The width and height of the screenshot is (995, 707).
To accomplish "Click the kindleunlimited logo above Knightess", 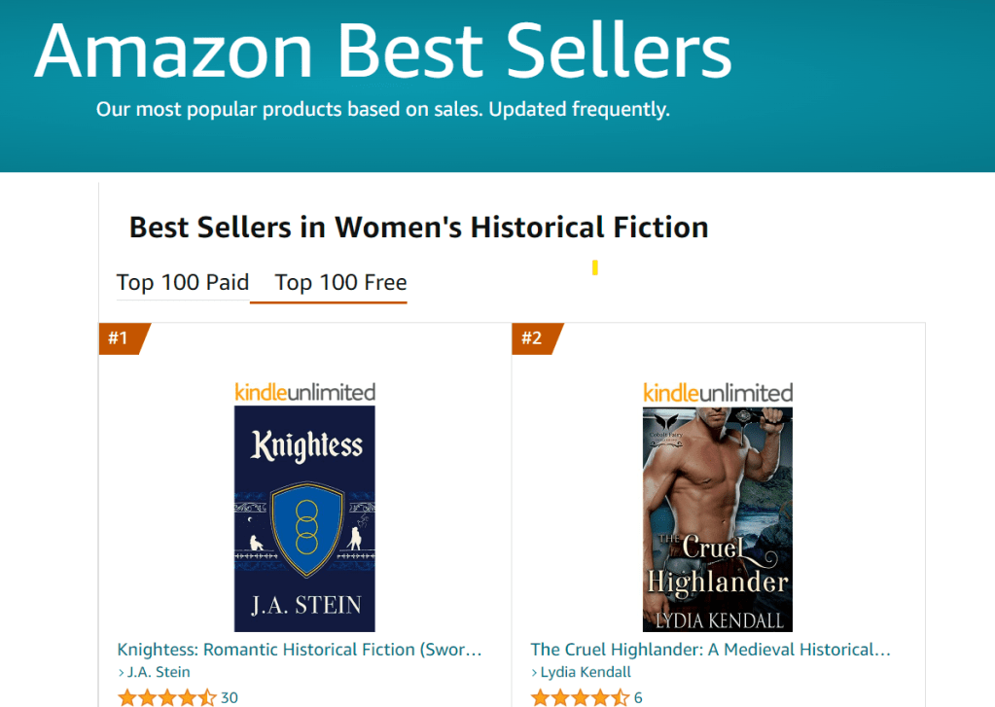I will point(304,393).
